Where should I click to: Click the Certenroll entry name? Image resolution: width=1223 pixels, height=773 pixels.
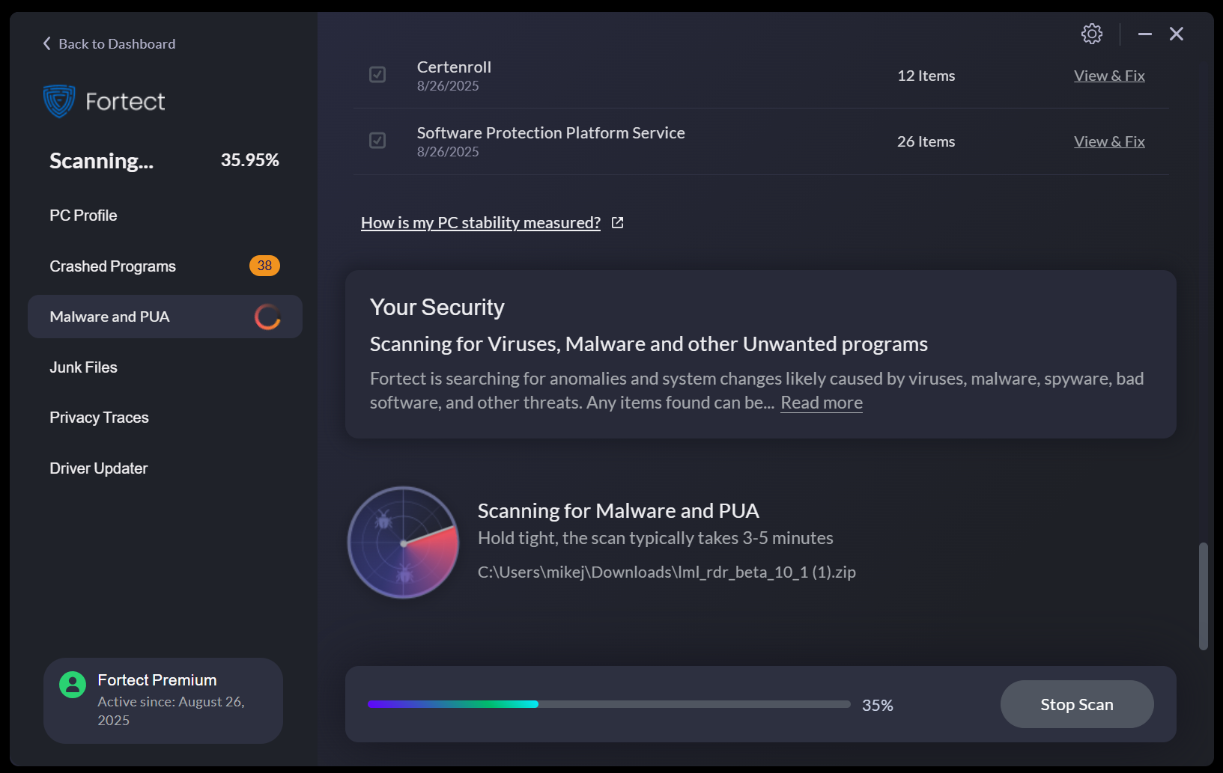click(x=454, y=67)
